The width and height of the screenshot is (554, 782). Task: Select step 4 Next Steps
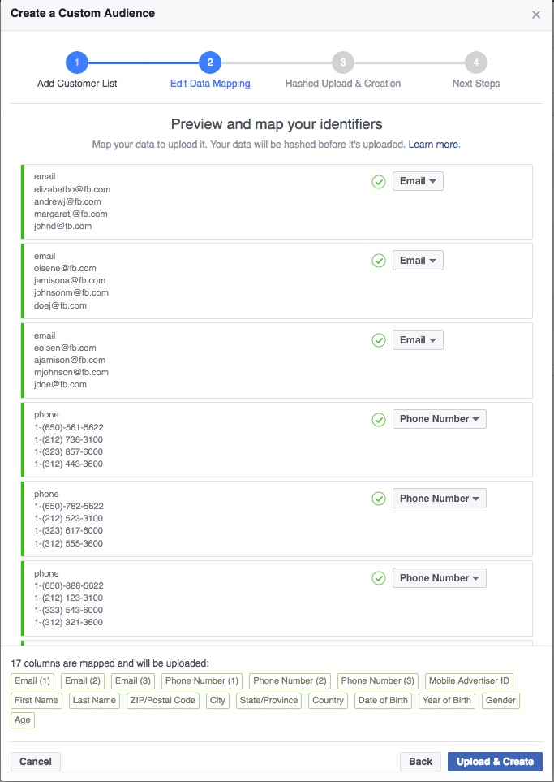475,63
